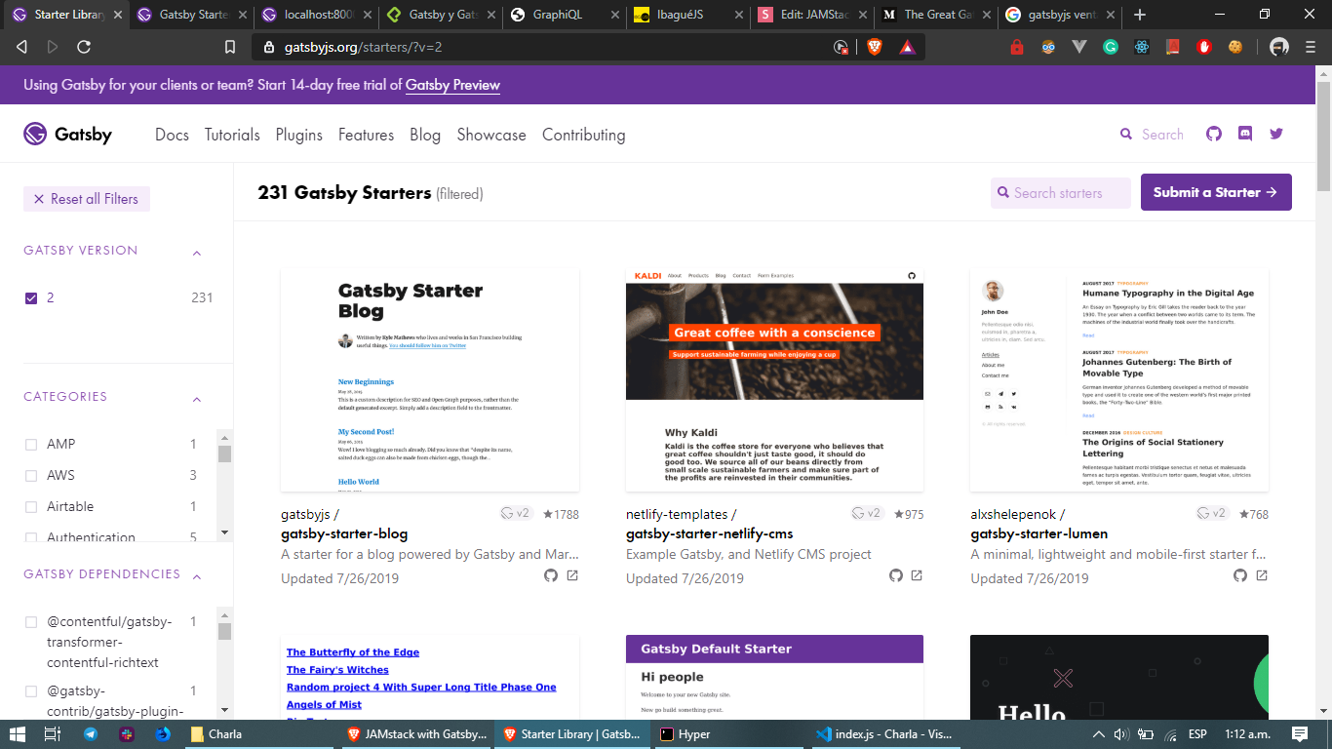Click the React DevTools extension icon
The image size is (1332, 749).
[1142, 47]
